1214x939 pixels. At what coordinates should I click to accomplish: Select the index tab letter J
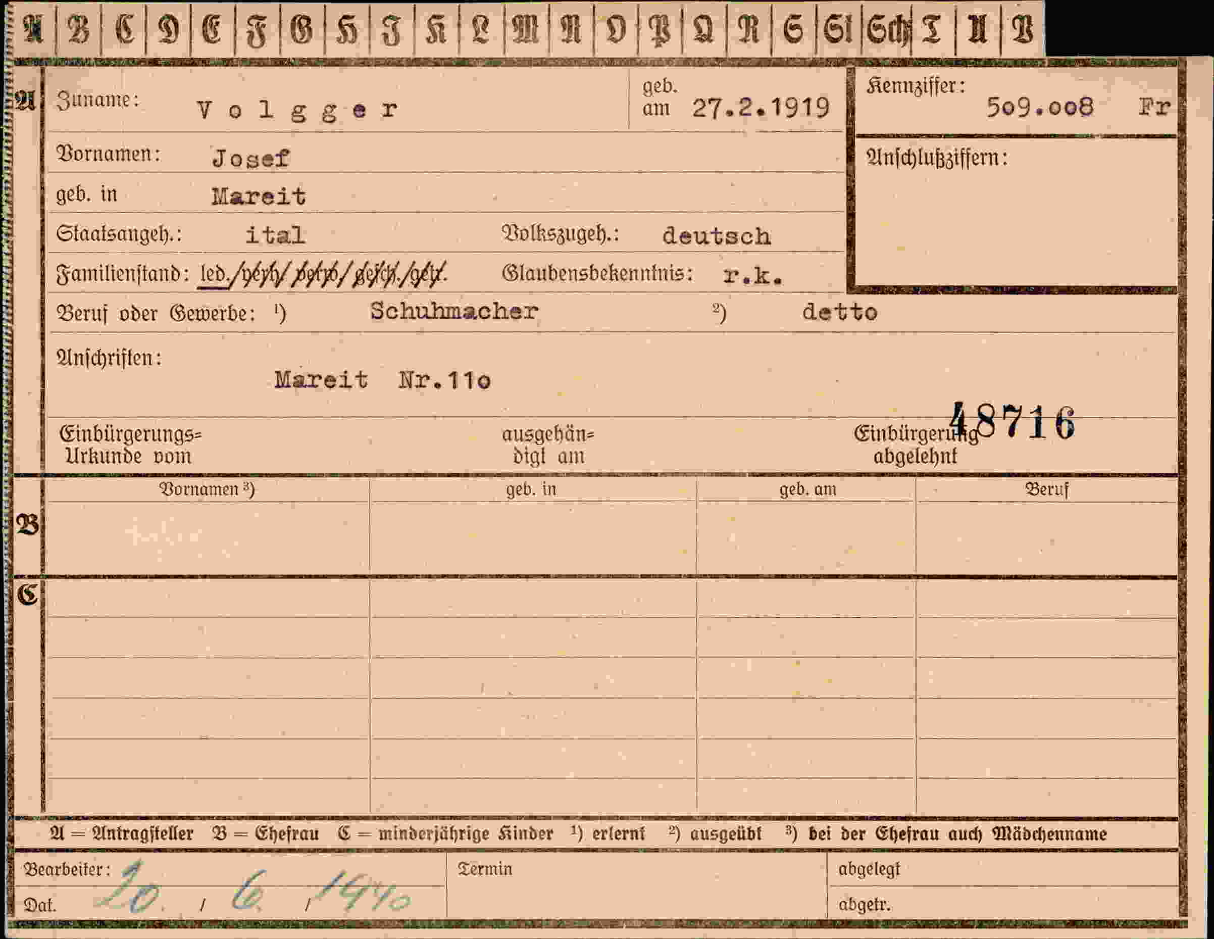point(392,29)
